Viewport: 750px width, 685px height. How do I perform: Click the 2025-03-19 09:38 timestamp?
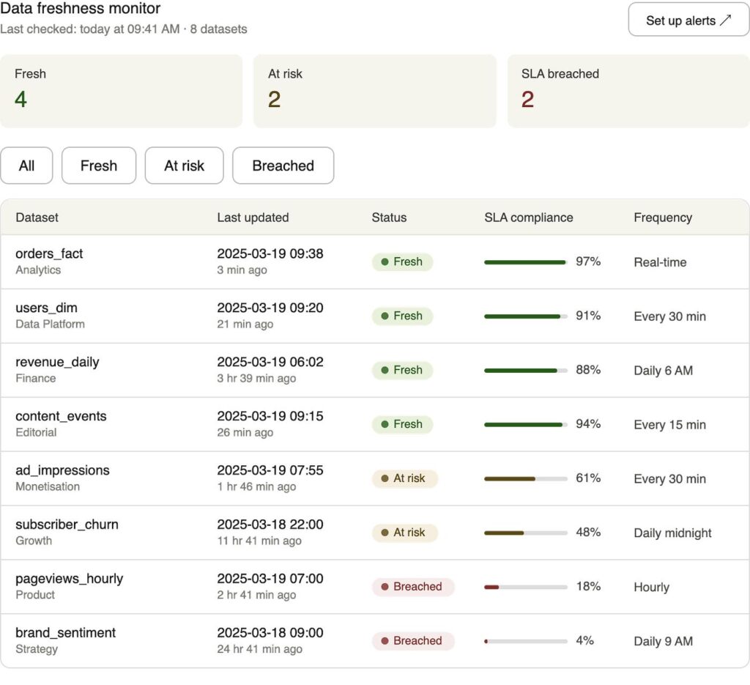point(270,253)
